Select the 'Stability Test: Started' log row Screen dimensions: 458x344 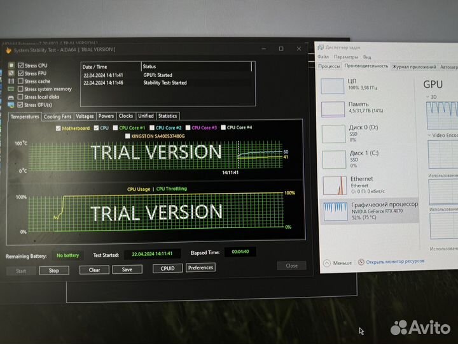pos(167,83)
